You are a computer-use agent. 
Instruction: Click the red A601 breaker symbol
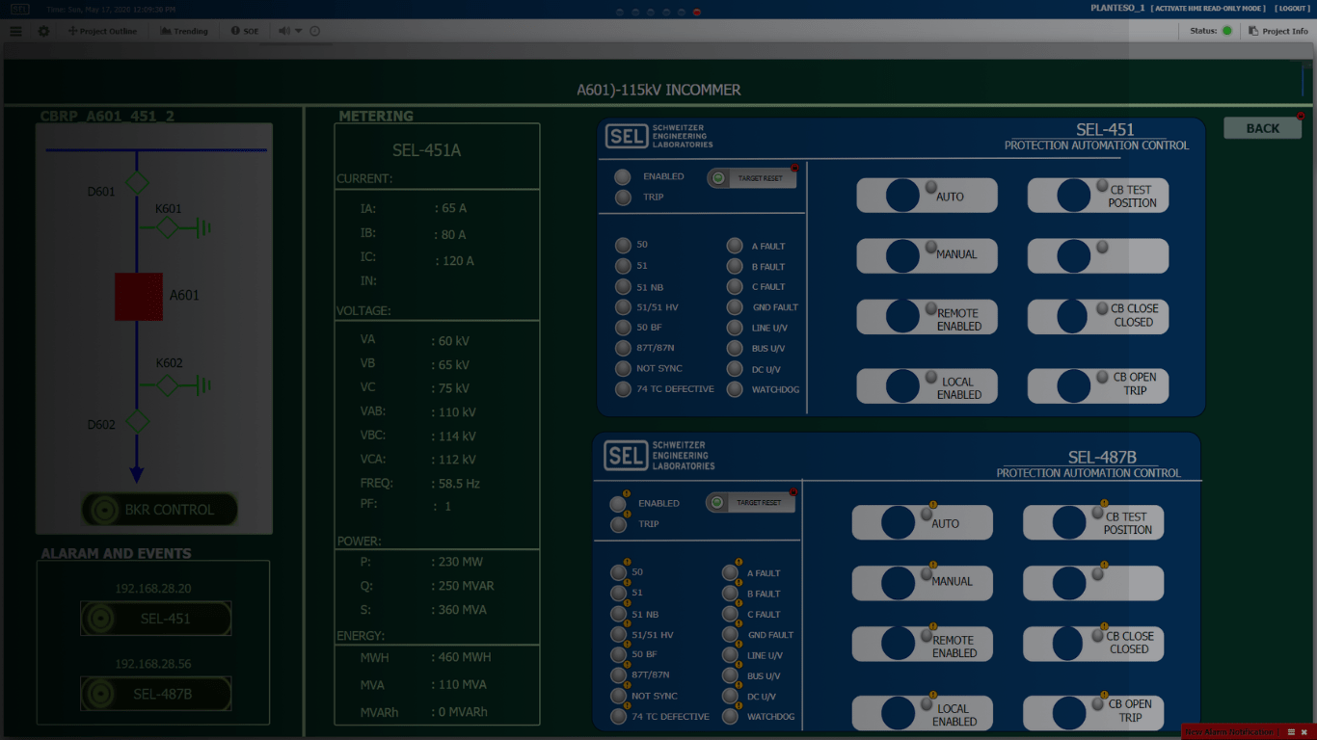coord(138,297)
